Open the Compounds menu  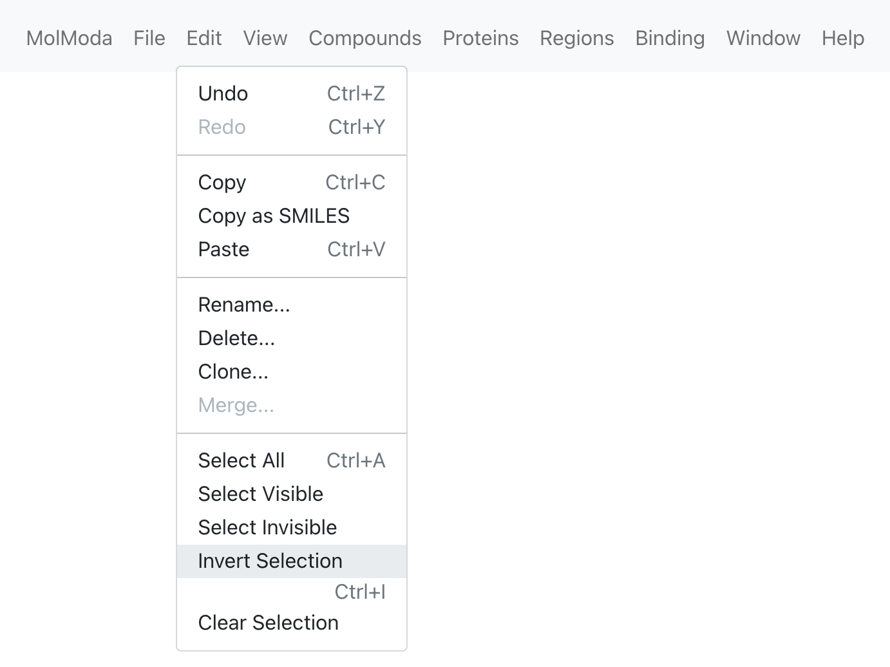point(365,38)
